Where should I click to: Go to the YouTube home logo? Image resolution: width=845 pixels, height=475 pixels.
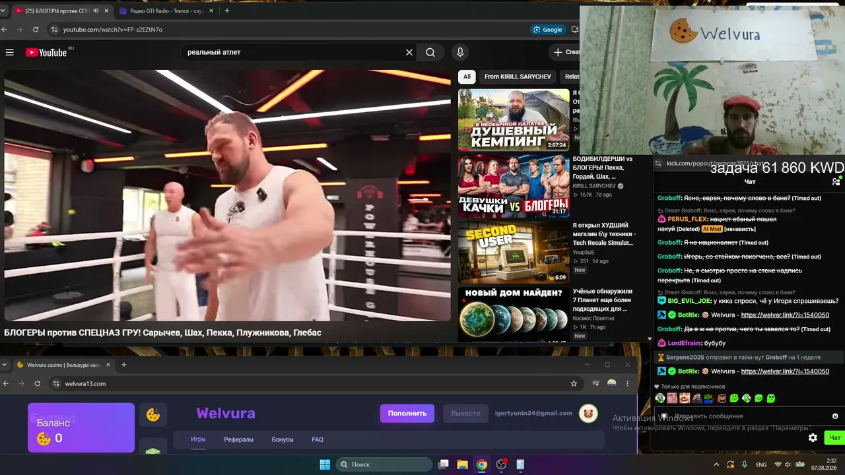47,52
